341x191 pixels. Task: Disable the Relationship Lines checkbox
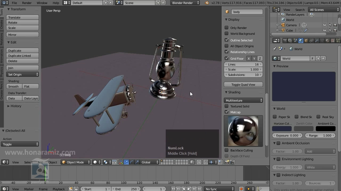click(x=226, y=52)
